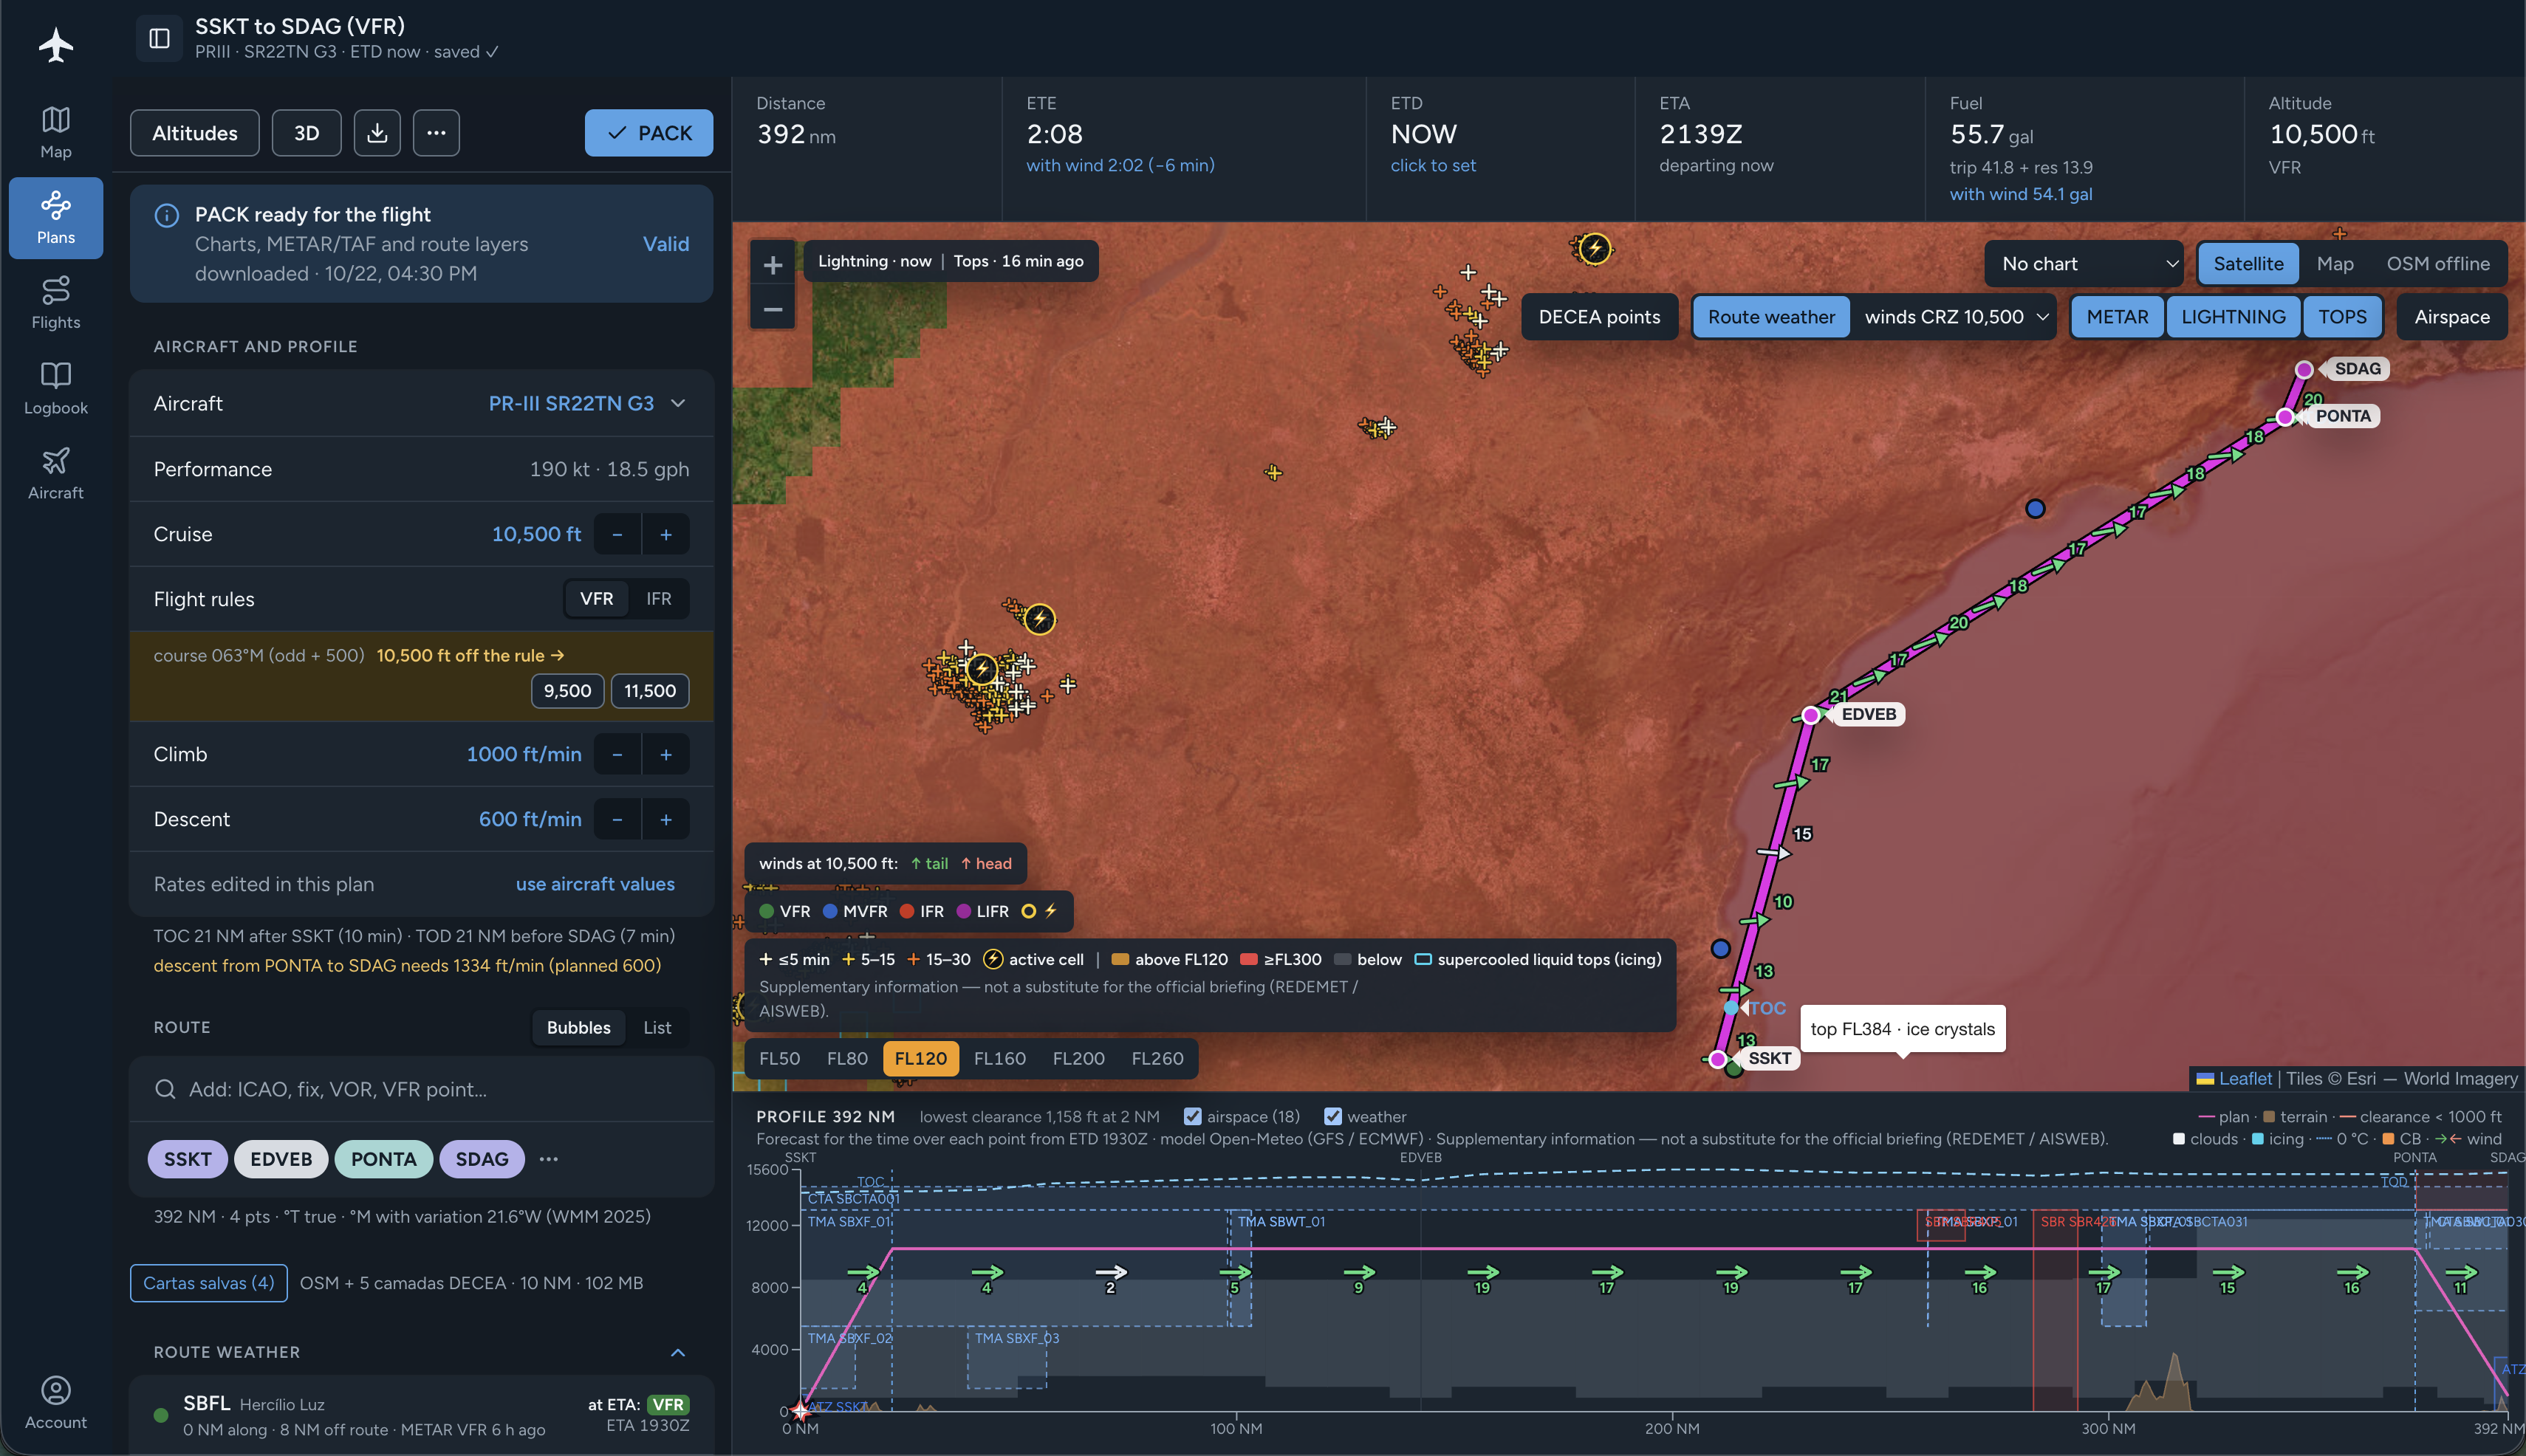Increase descent rate with plus

coord(665,820)
